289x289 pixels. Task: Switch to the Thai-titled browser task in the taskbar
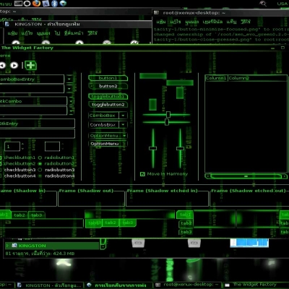click(x=118, y=285)
